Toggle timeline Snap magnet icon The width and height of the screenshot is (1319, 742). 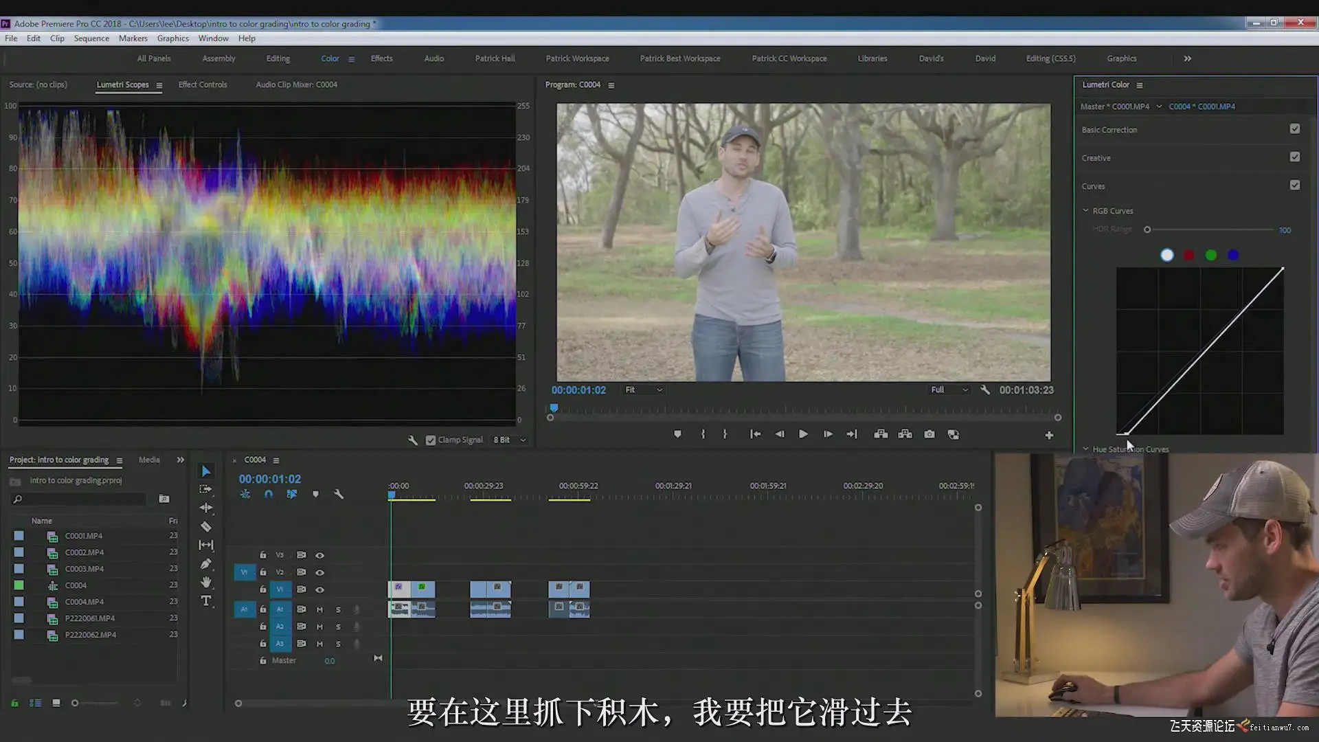coord(269,494)
